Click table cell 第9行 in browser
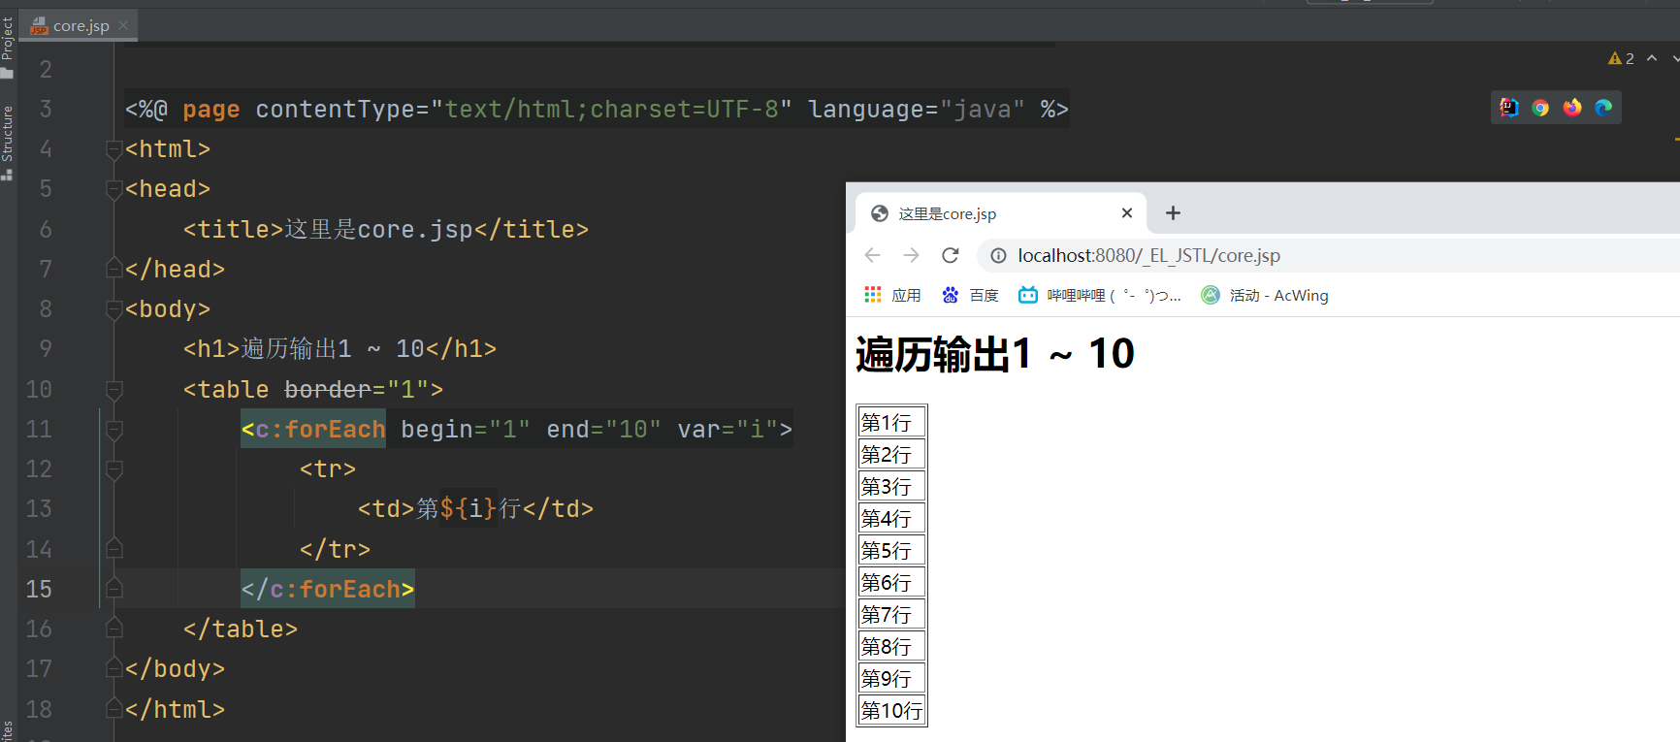Image resolution: width=1680 pixels, height=742 pixels. pos(891,678)
